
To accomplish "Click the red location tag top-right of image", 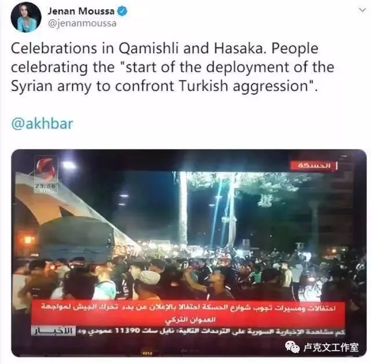I will click(x=314, y=166).
